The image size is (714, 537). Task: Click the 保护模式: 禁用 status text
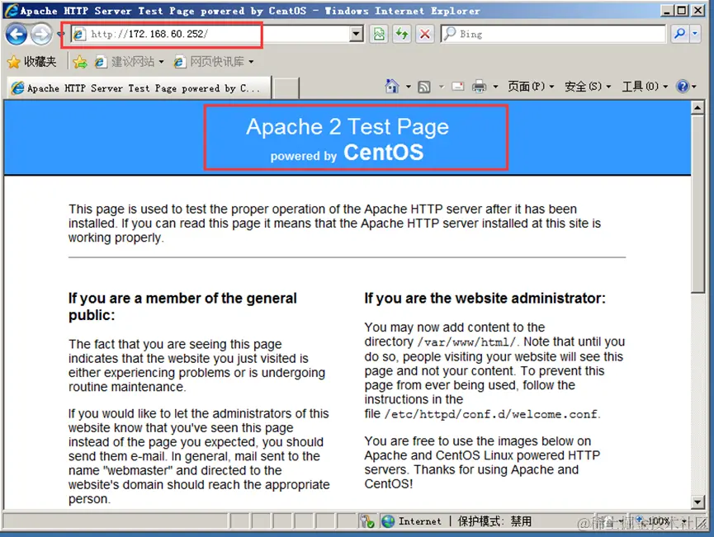point(494,521)
